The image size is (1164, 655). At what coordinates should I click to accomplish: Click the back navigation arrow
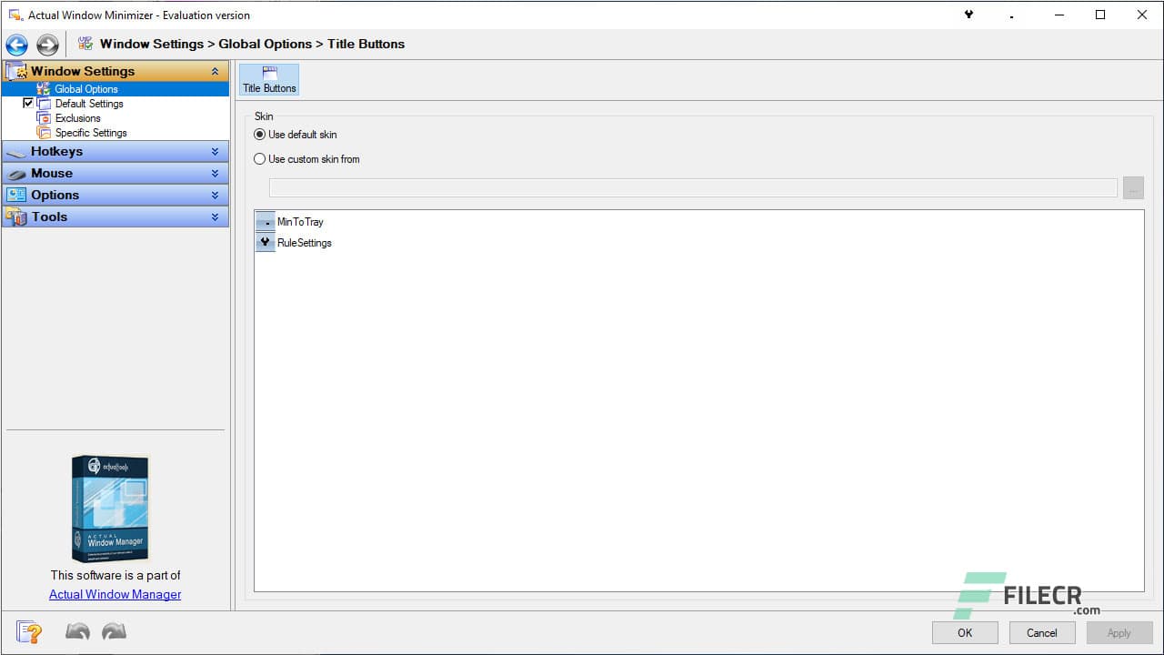[16, 44]
